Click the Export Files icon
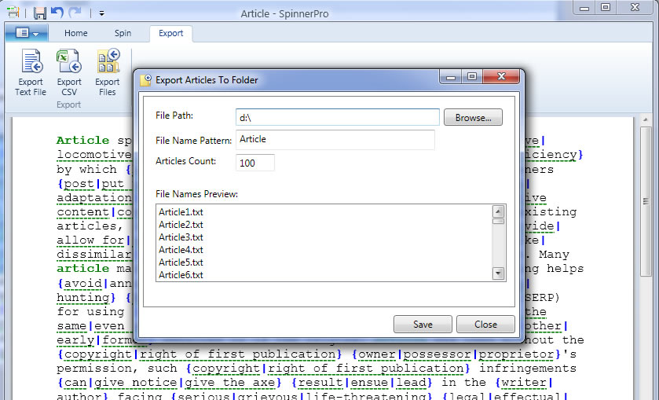Screen dimensions: 659x400 tap(108, 63)
